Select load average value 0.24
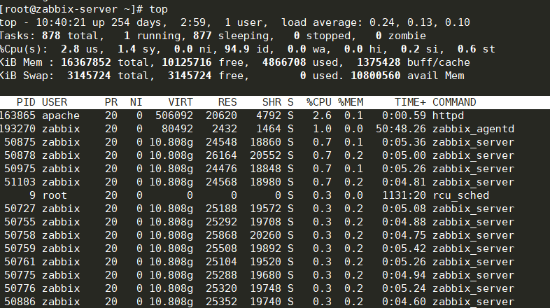The width and height of the screenshot is (550, 308). click(381, 23)
